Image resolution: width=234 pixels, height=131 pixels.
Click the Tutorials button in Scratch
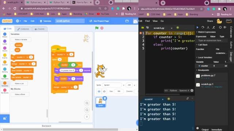[45, 21]
